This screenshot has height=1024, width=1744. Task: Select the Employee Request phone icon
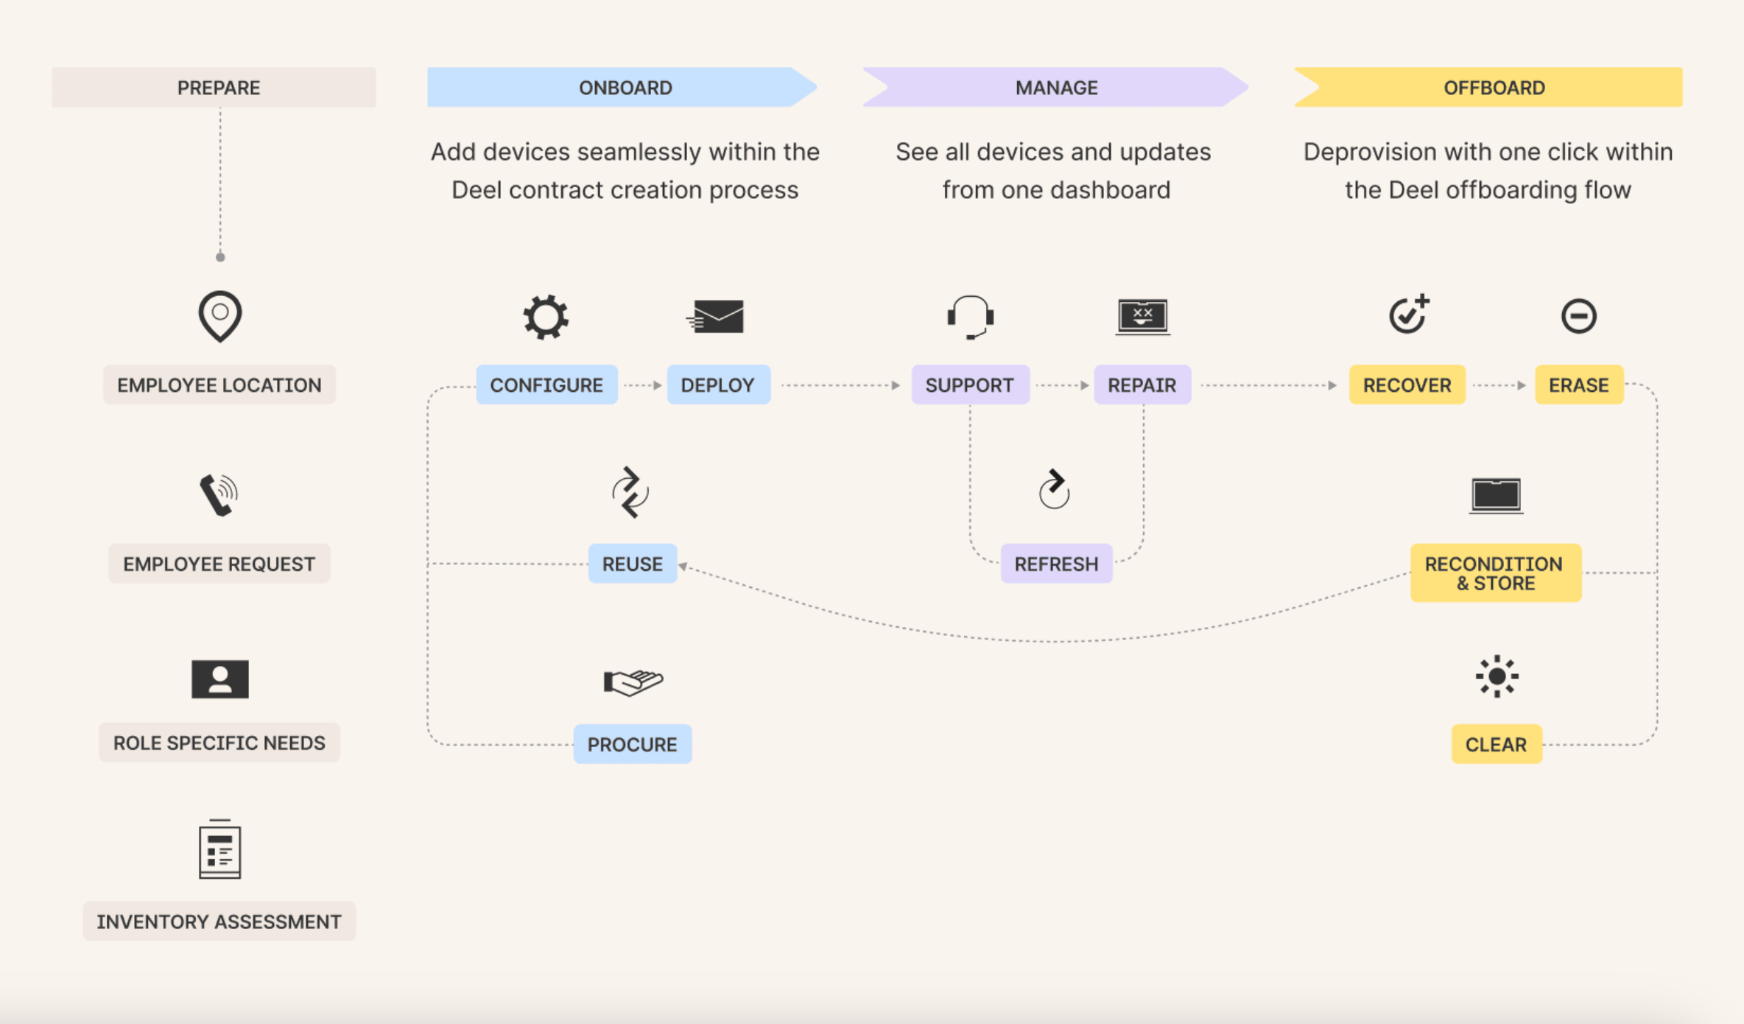[218, 494]
